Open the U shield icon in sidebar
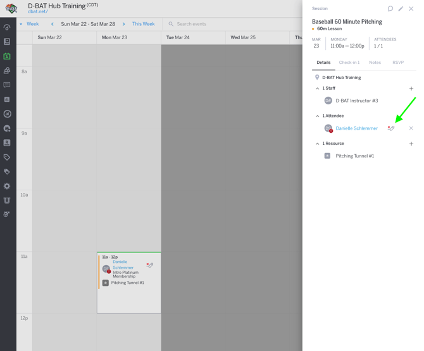The width and height of the screenshot is (424, 351). point(7,200)
